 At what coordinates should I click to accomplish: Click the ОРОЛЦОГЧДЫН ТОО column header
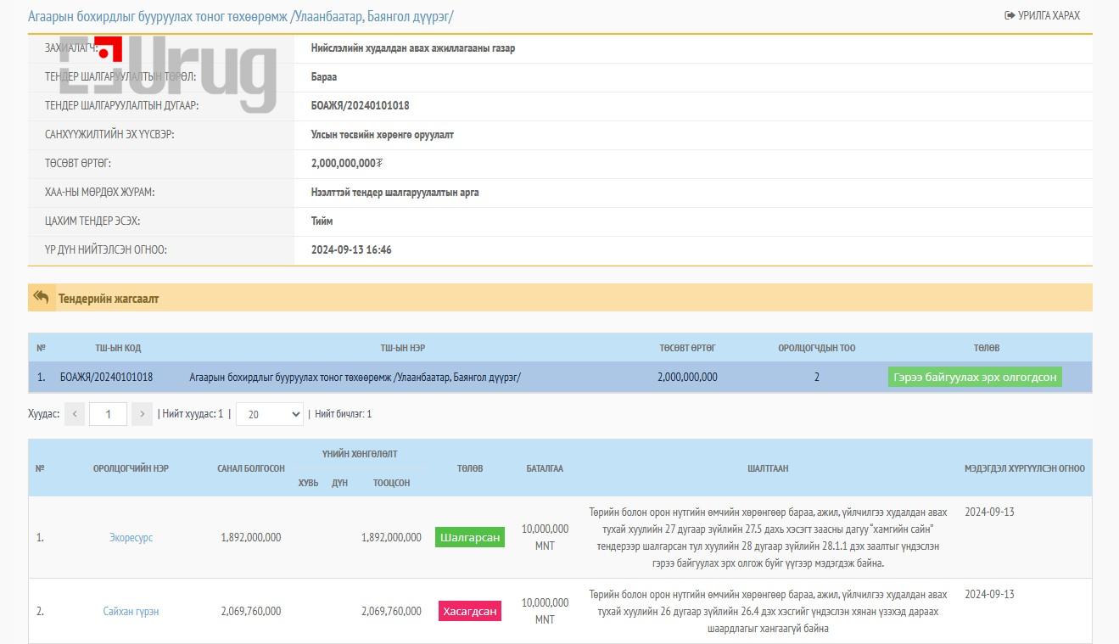pos(816,348)
